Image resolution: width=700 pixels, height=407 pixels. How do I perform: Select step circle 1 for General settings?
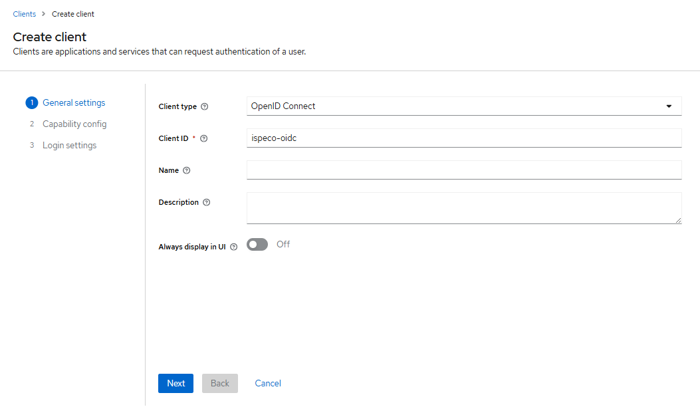[31, 102]
